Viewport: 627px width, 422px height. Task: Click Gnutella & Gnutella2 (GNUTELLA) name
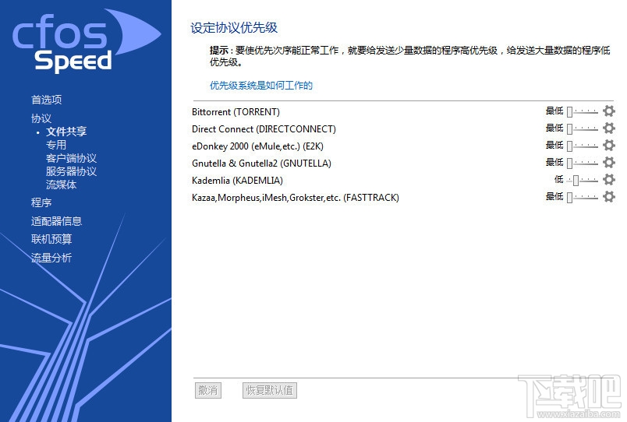click(x=261, y=164)
